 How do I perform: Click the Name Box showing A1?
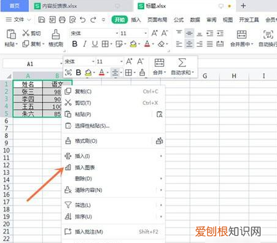(30, 64)
